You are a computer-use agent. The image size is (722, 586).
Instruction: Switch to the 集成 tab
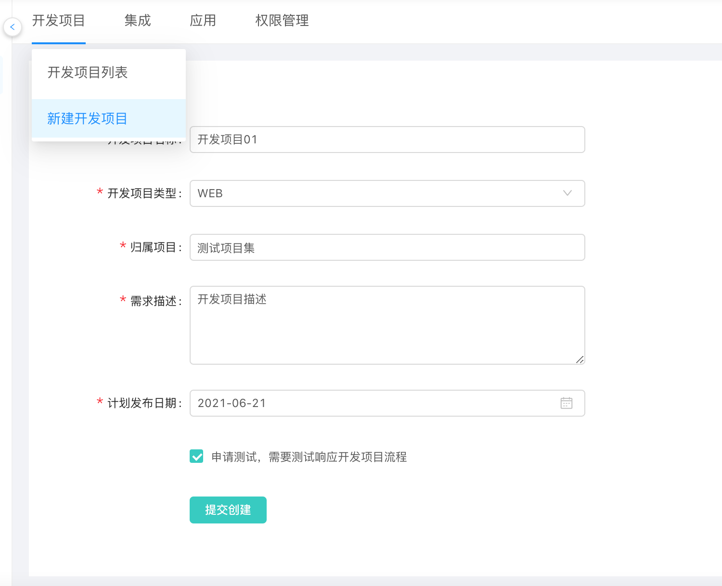click(138, 21)
